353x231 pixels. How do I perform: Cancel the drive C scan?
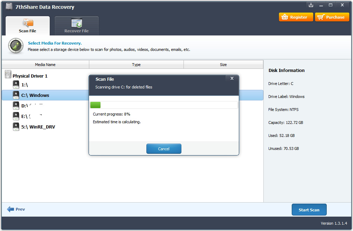[164, 148]
